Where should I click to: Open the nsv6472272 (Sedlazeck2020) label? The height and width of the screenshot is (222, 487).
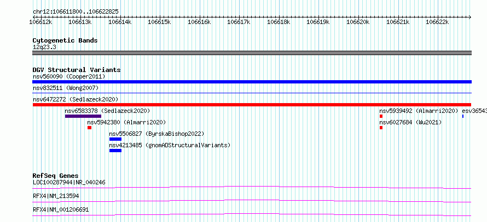tap(76, 99)
